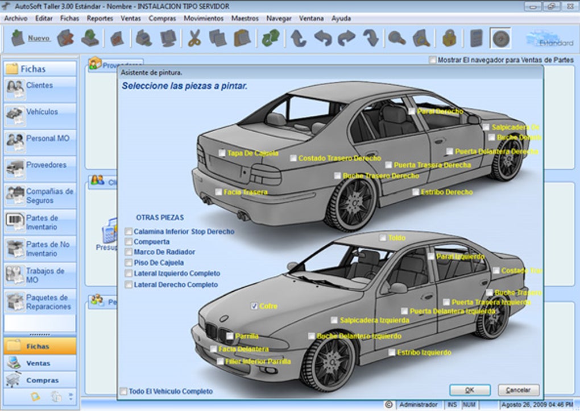The height and width of the screenshot is (411, 580).
Task: Check Estribo Izquierdo checkbox
Action: pos(392,353)
